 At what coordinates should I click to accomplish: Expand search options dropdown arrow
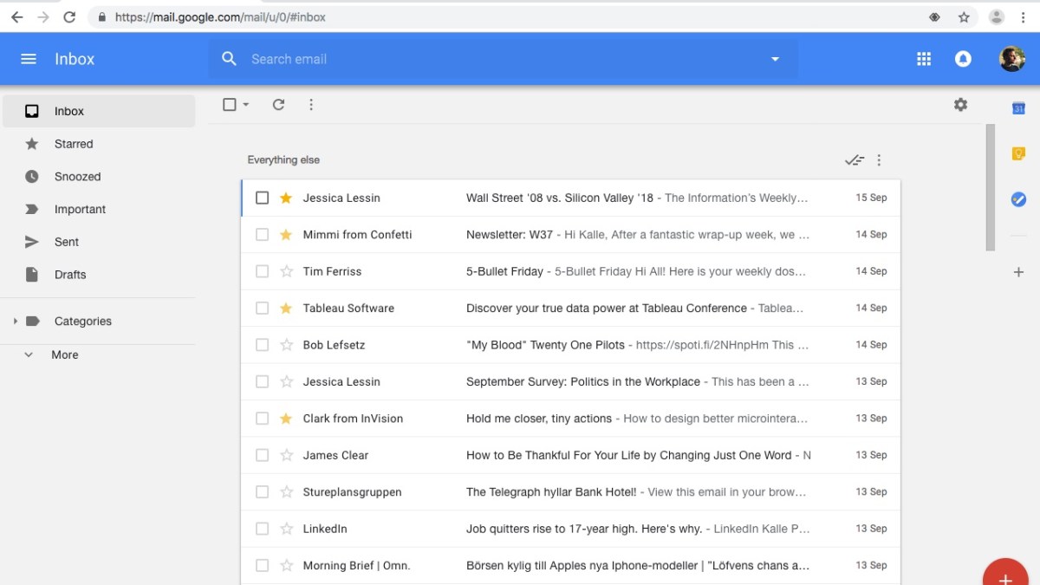click(x=775, y=59)
